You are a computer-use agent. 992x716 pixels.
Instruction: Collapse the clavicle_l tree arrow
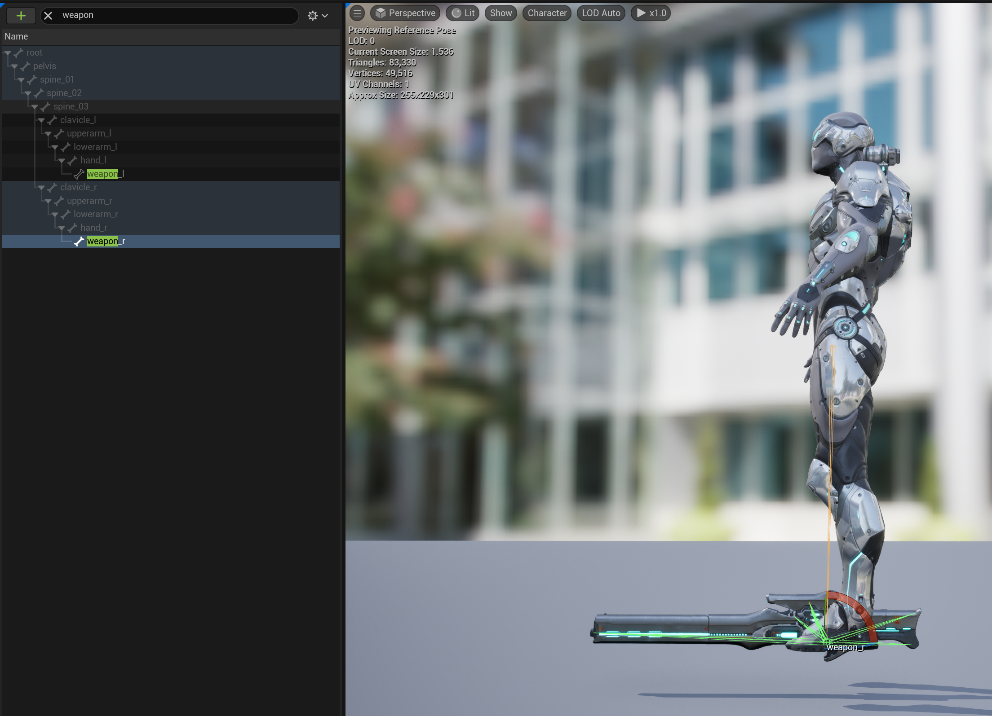41,120
